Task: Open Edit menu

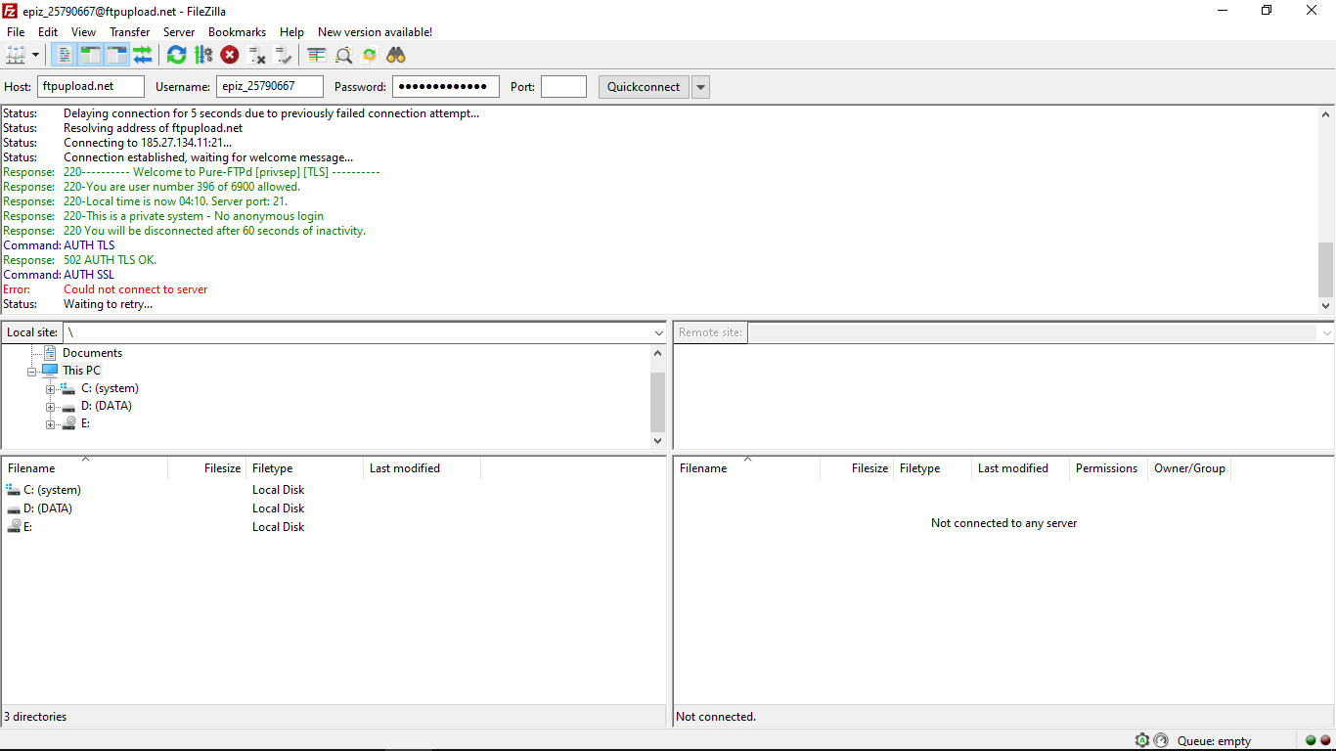Action: coord(48,32)
